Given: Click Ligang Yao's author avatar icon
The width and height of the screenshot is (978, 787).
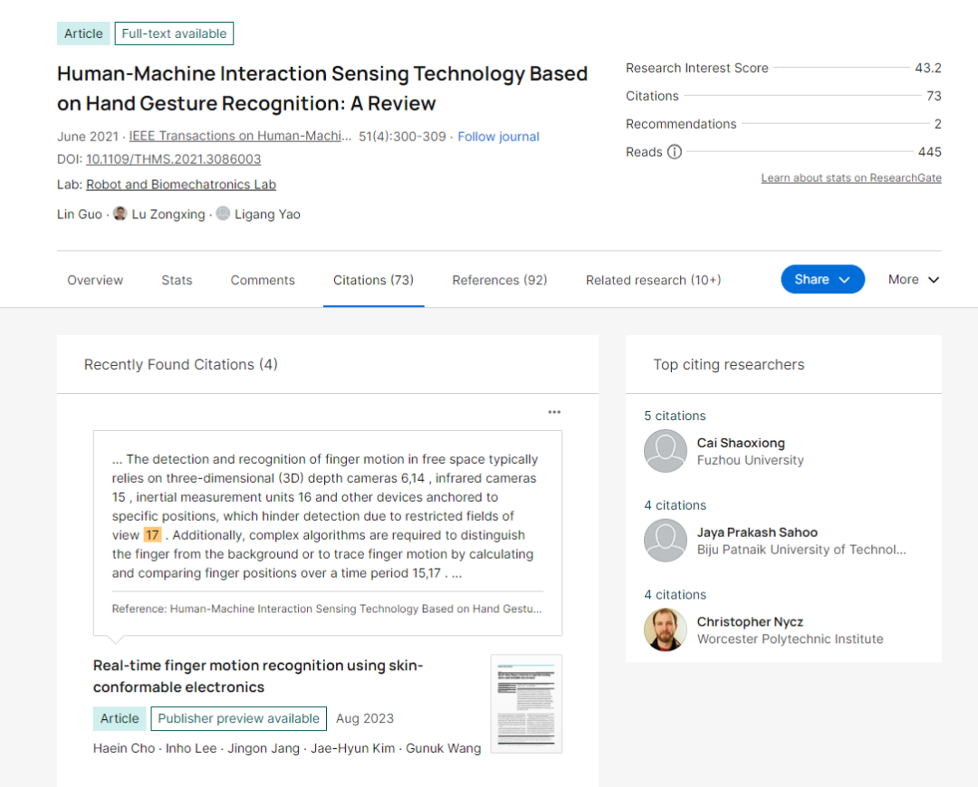Looking at the screenshot, I should (223, 214).
